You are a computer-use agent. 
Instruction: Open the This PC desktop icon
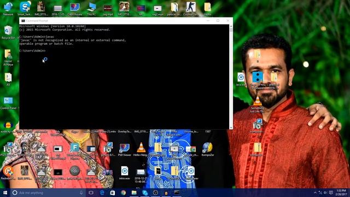tap(91, 9)
